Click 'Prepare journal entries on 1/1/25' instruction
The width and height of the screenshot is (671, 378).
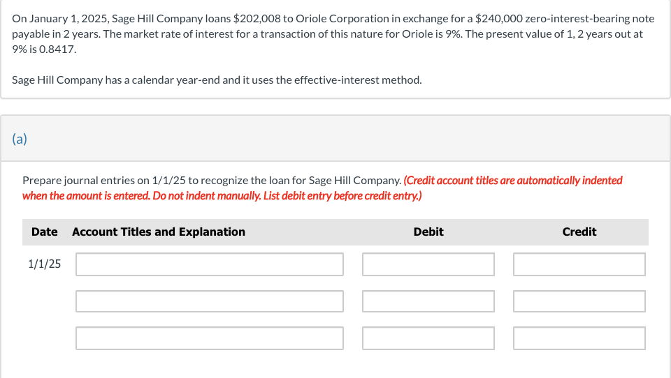tap(212, 181)
